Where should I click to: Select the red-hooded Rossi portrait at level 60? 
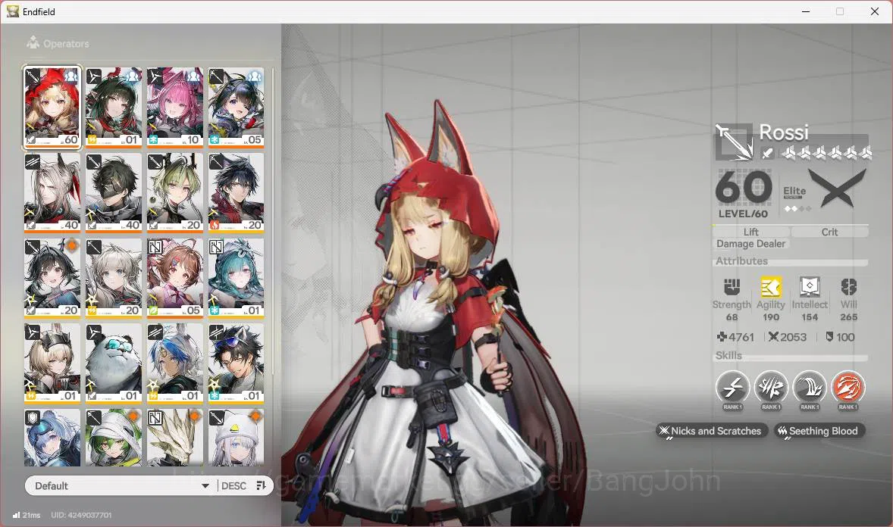pyautogui.click(x=52, y=107)
